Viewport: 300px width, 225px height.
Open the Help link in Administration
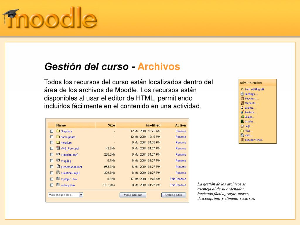(x=249, y=135)
